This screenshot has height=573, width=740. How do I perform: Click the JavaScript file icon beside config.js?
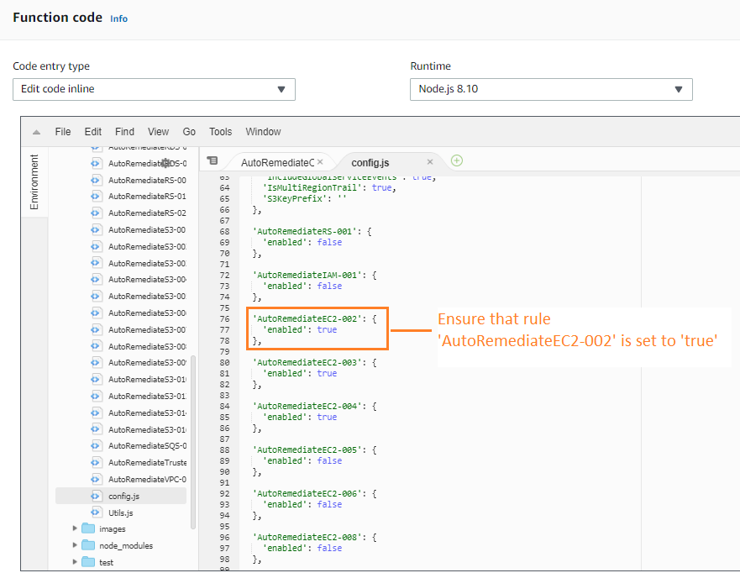click(x=95, y=496)
